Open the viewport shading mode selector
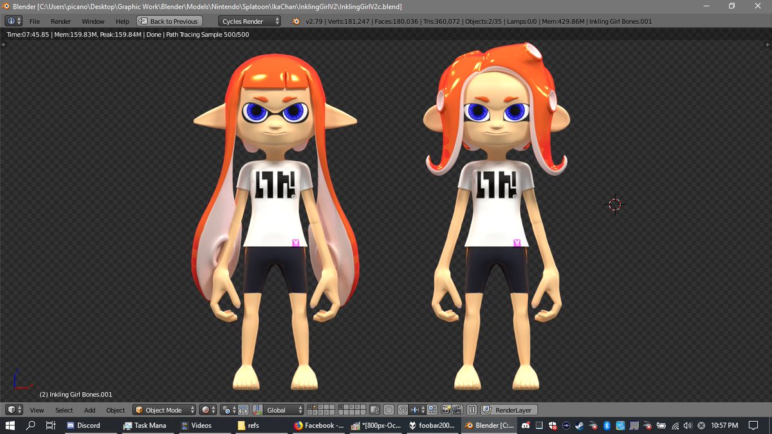Image resolution: width=772 pixels, height=434 pixels. 208,410
